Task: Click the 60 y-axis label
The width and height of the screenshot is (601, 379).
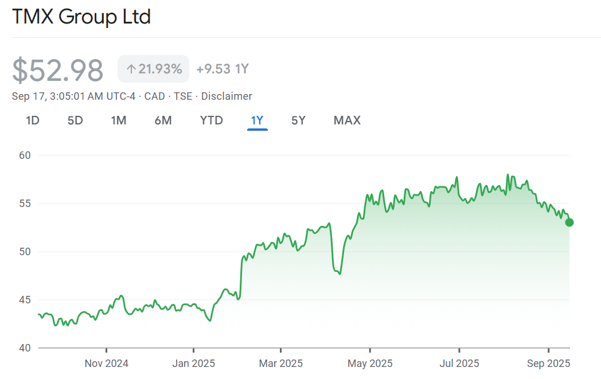Action: point(25,155)
